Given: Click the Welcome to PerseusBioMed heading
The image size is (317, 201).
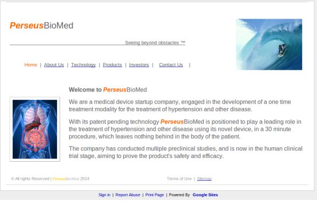Looking at the screenshot, I should (x=108, y=90).
